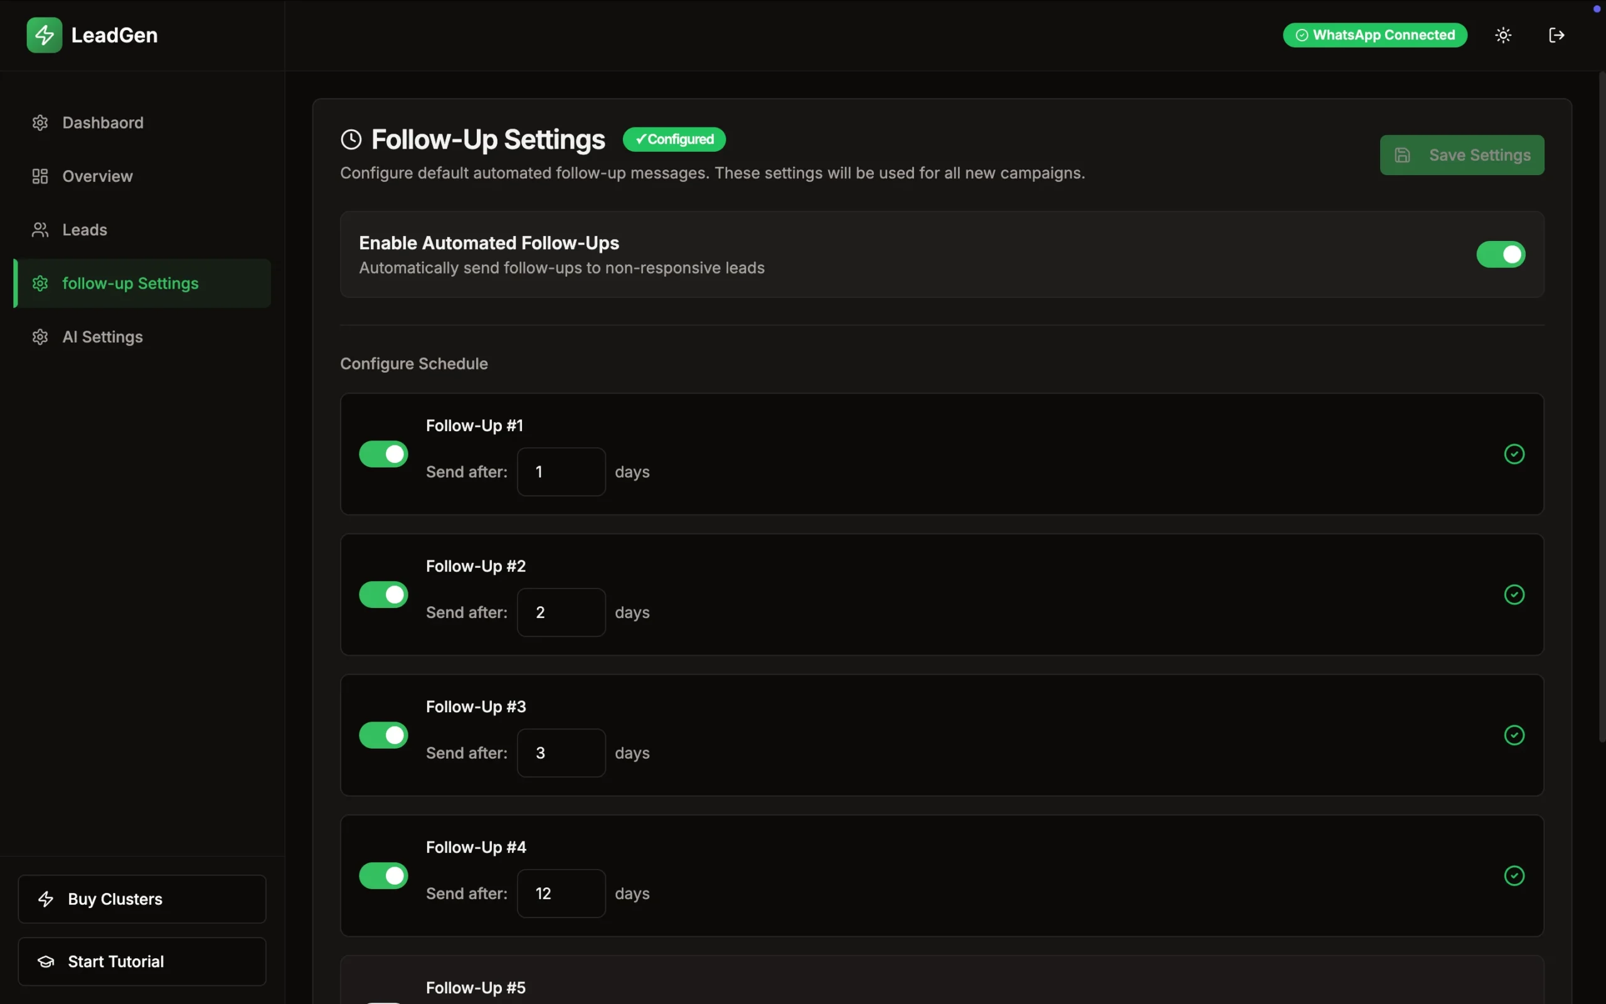Turn off the Follow-Up #1 toggle
Viewport: 1606px width, 1004px height.
click(383, 454)
